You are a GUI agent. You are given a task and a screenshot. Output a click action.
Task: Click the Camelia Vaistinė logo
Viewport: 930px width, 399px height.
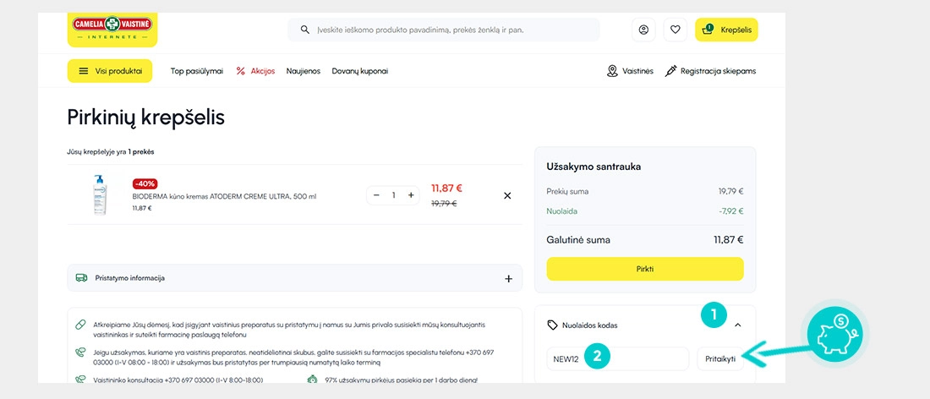point(112,29)
